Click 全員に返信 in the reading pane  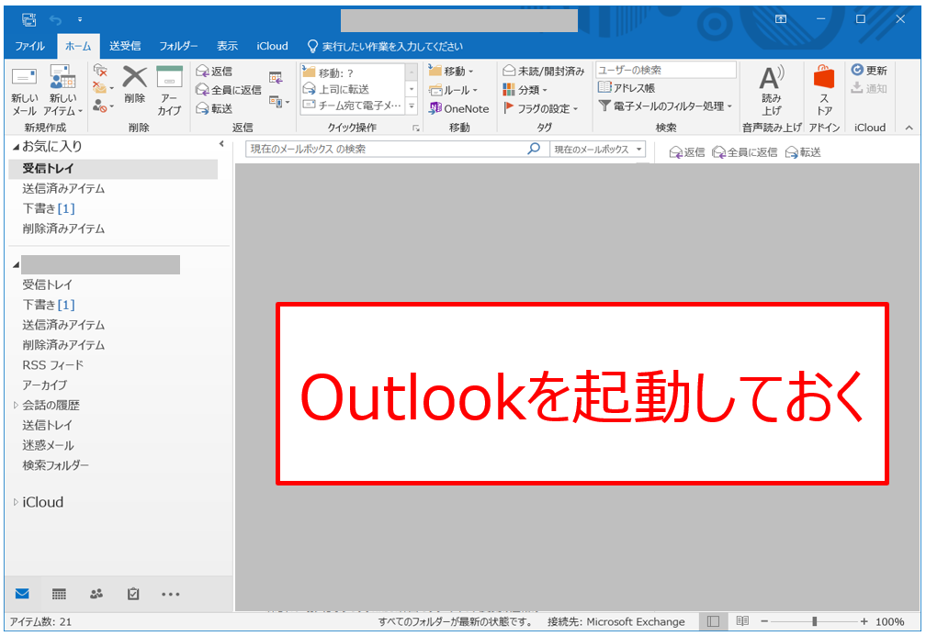[x=745, y=152]
